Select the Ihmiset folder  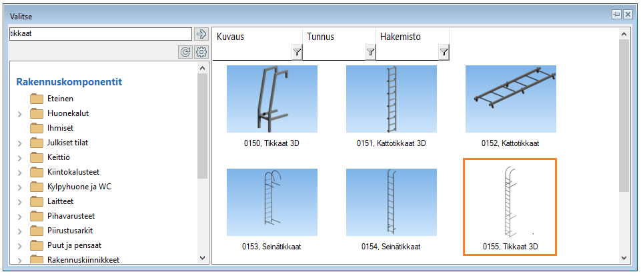tap(60, 128)
